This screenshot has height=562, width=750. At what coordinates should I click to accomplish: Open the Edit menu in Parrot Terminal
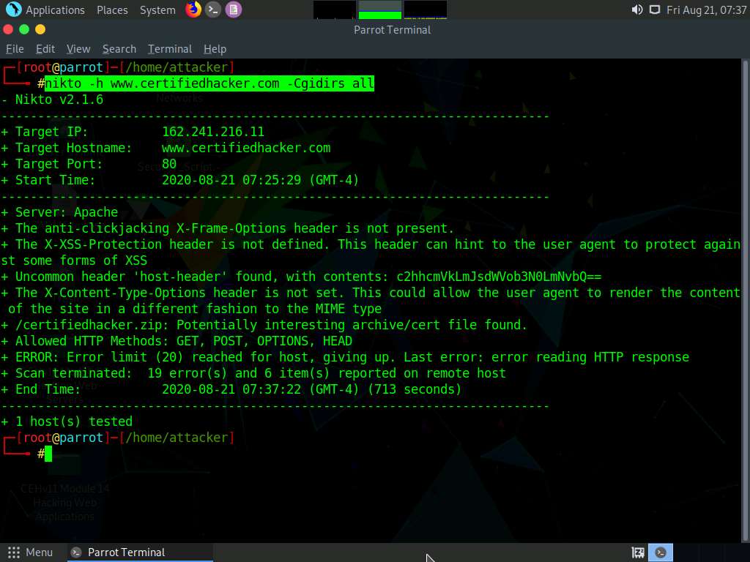(45, 49)
